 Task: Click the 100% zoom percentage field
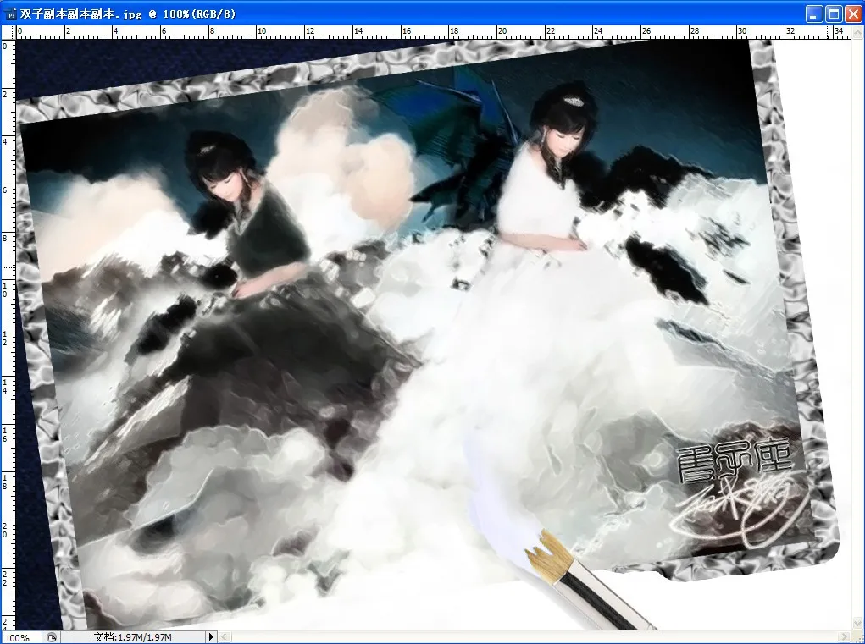click(19, 637)
